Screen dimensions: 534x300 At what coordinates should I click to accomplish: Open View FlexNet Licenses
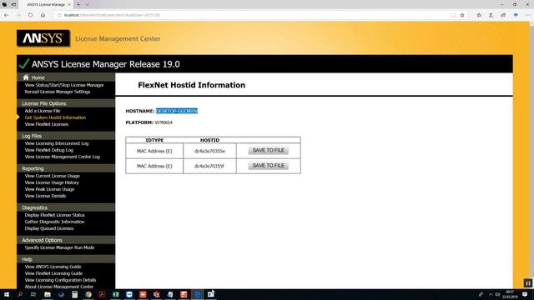tap(47, 124)
